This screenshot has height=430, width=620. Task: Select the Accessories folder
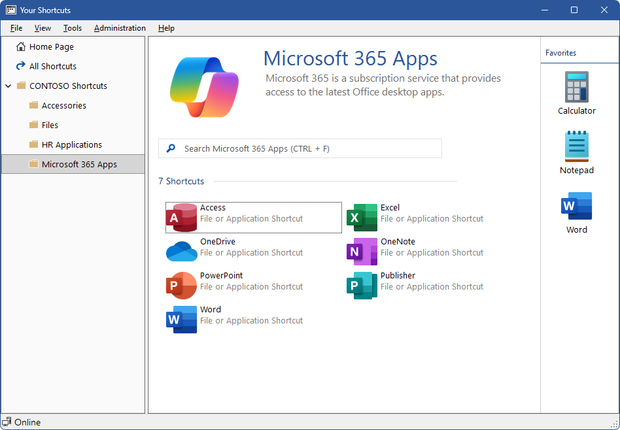(63, 106)
